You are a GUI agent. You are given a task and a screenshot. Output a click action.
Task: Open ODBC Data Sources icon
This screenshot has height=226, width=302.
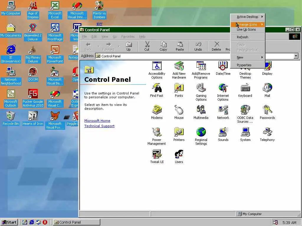coord(245,114)
